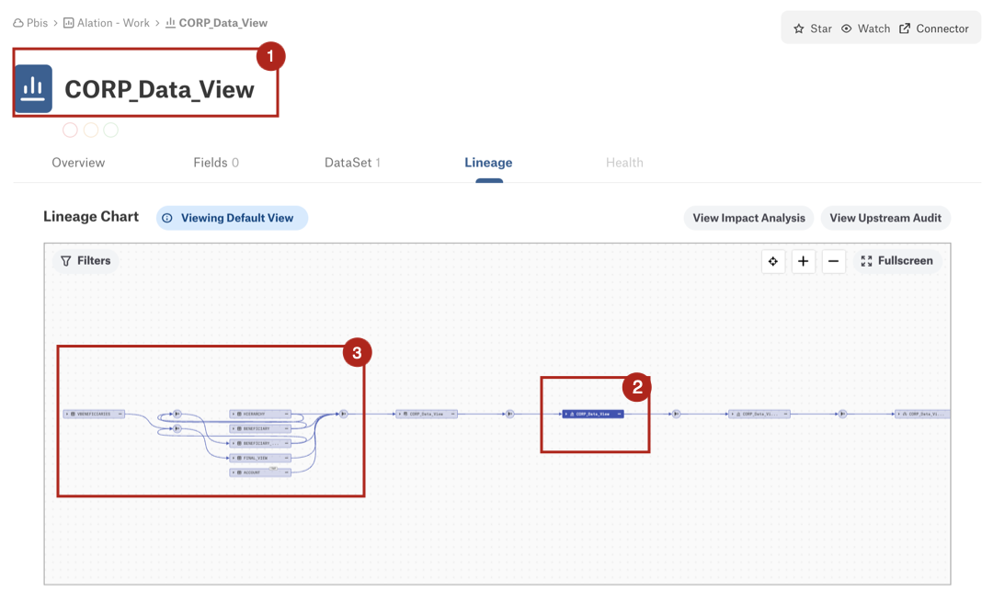
Task: Click the green circle flag under title
Action: point(111,130)
